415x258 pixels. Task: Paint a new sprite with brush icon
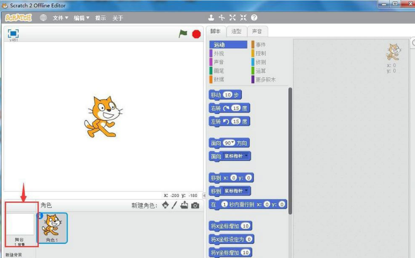[x=174, y=205]
